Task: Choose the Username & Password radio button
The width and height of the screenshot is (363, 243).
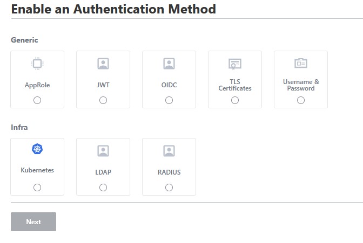Action: click(301, 100)
